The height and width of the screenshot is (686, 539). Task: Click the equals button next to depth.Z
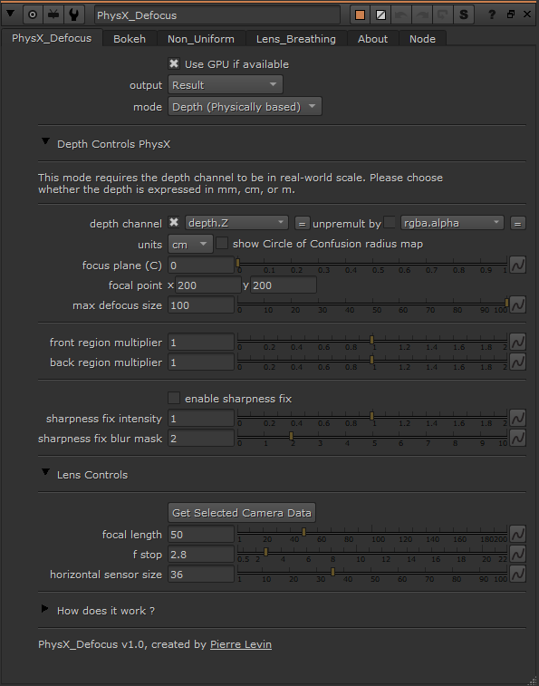point(302,223)
